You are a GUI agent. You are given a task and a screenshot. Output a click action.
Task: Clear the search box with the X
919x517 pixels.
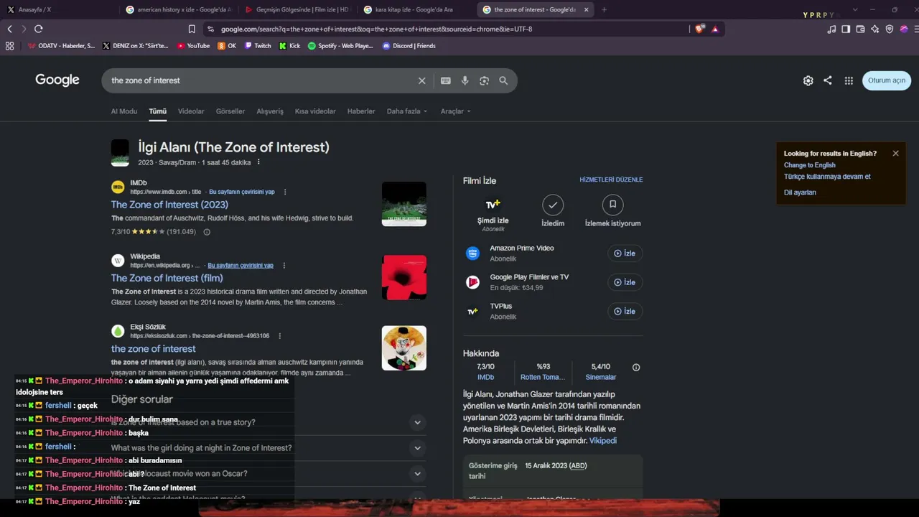point(422,80)
